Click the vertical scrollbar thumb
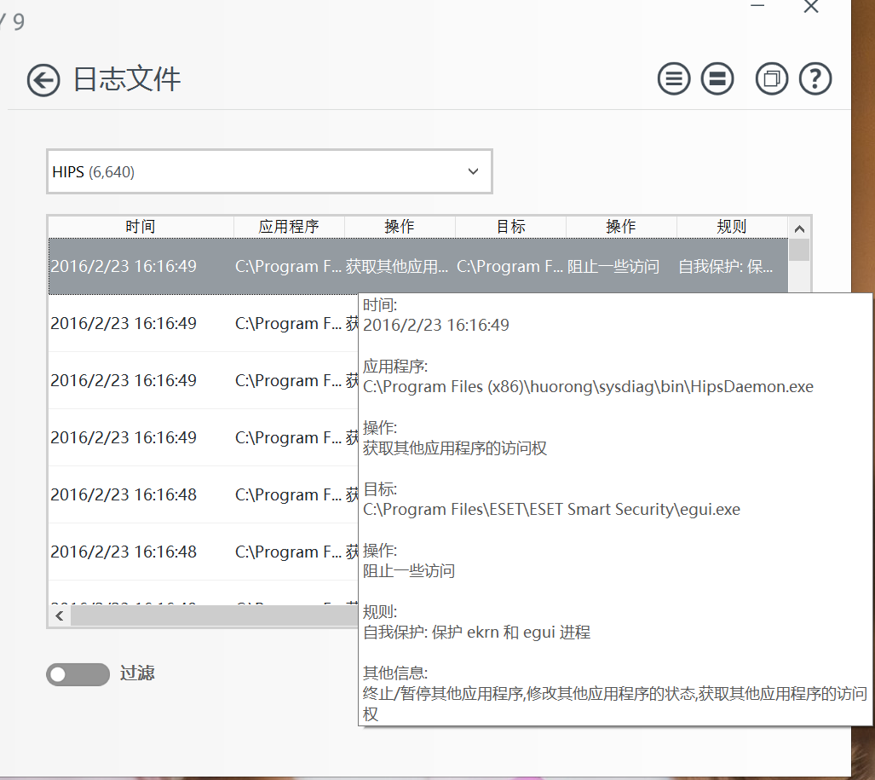Screen dimensions: 875x780 (799, 251)
